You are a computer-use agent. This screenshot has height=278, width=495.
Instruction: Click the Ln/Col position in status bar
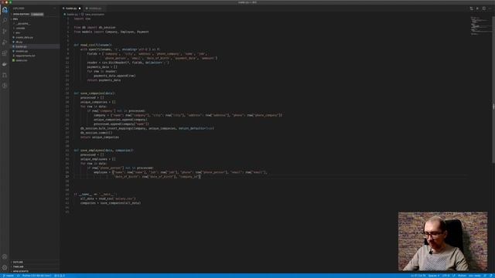tap(418, 276)
